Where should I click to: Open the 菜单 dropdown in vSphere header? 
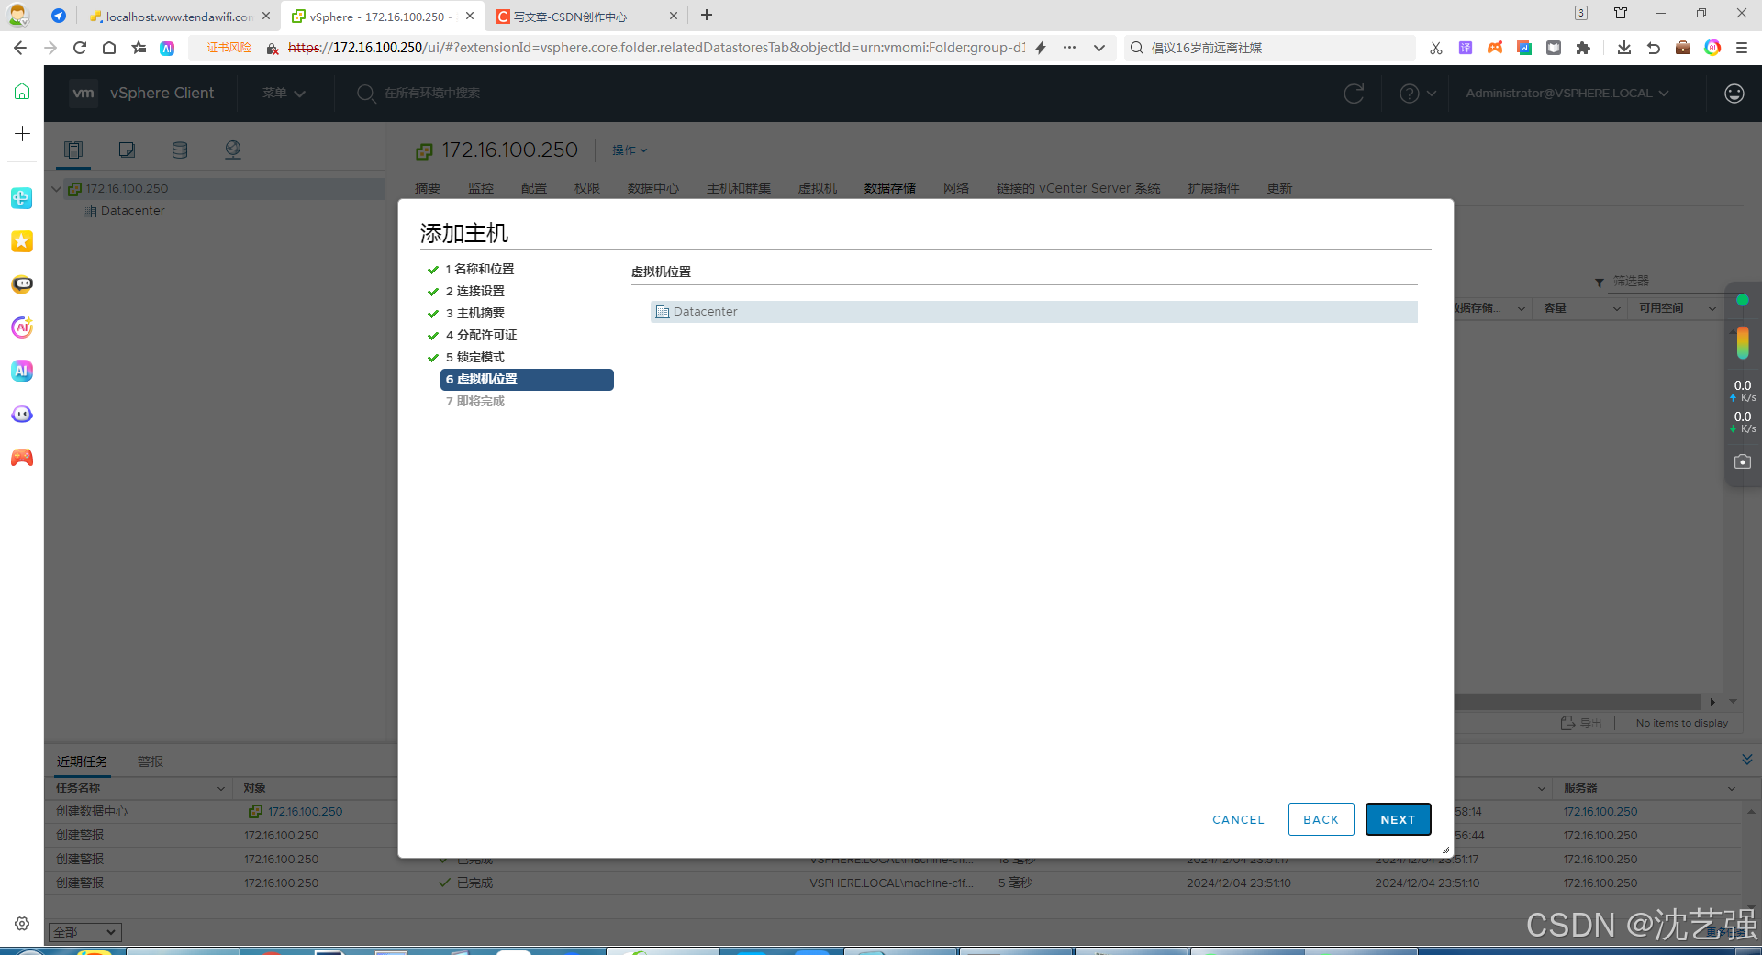click(284, 93)
